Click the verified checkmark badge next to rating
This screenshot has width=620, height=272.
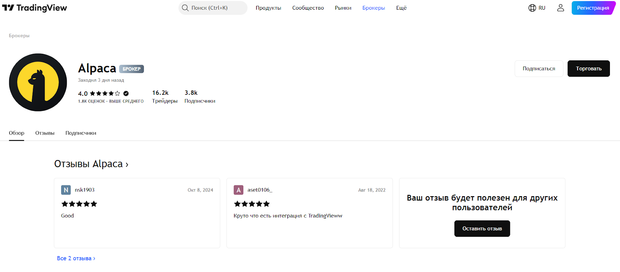click(x=126, y=93)
